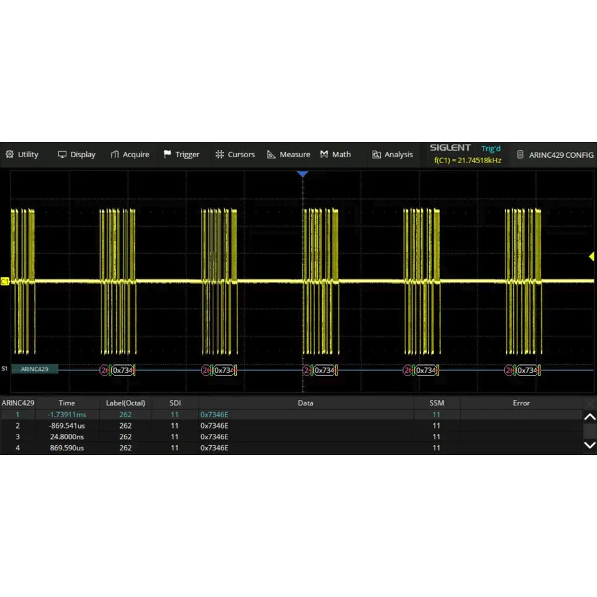The image size is (597, 597).
Task: Open the Acquire menu
Action: (x=130, y=154)
